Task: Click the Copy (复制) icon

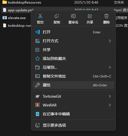Action: coord(57,16)
